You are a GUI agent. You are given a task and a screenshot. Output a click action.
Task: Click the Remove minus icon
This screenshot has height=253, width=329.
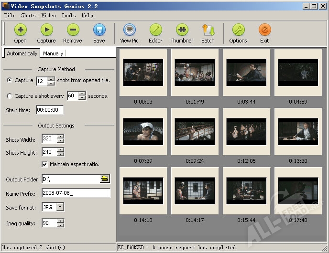(x=73, y=31)
